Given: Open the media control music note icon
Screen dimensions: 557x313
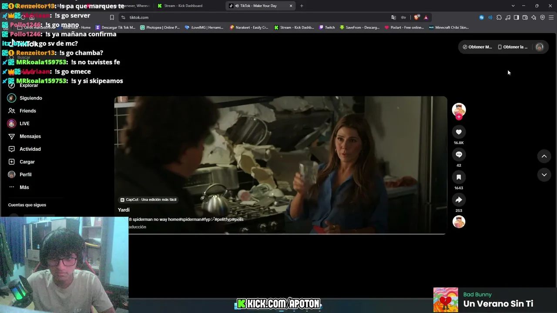Looking at the screenshot, I should coord(508,17).
